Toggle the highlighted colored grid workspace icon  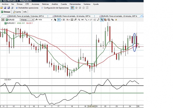72,8
